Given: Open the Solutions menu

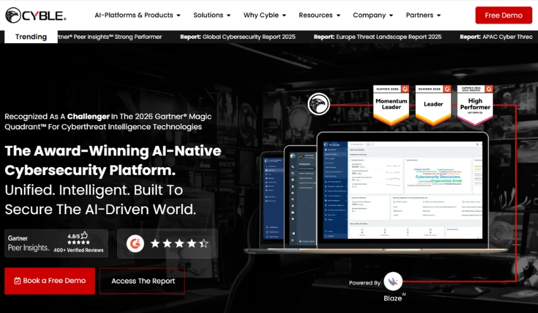Looking at the screenshot, I should pos(211,15).
